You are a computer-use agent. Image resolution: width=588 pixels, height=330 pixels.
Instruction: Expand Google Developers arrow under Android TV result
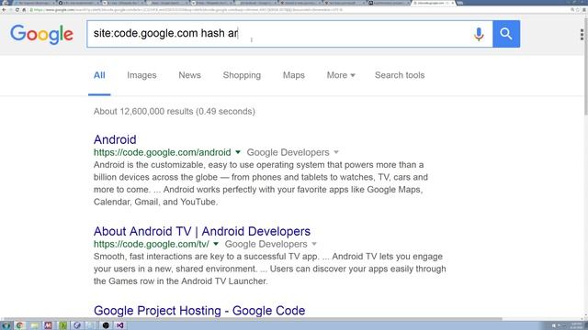pyautogui.click(x=314, y=244)
